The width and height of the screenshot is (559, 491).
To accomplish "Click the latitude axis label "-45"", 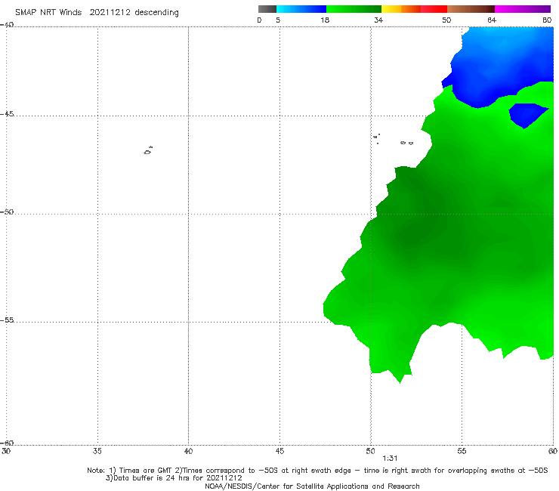I will point(7,114).
